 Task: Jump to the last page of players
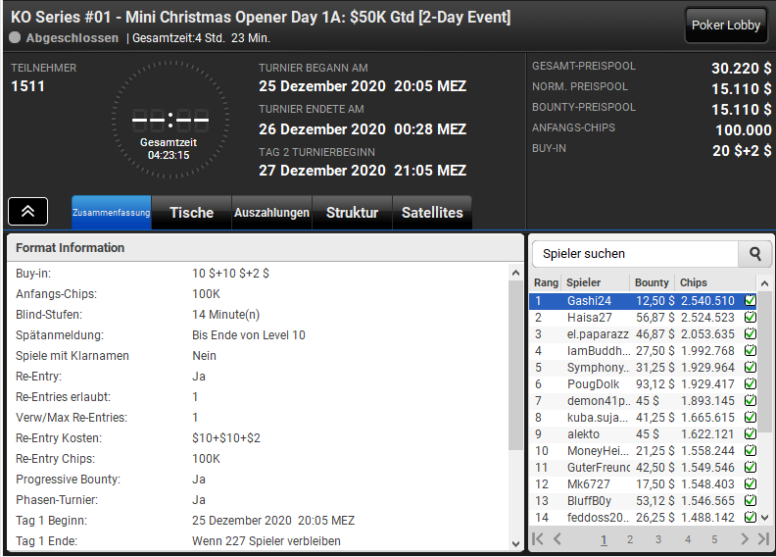[x=763, y=539]
